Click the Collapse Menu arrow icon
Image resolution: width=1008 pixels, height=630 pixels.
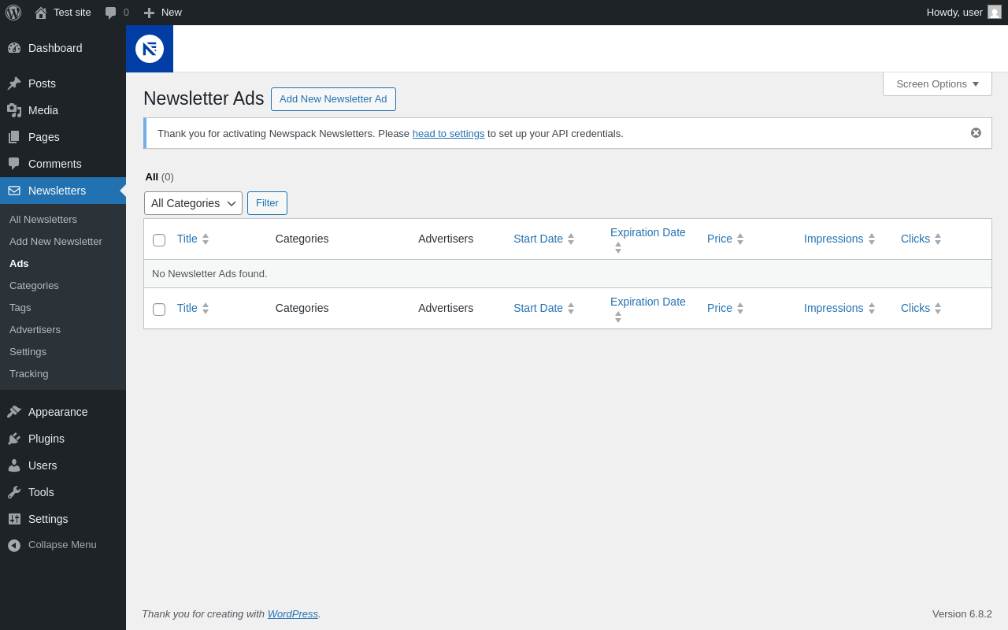click(x=14, y=545)
